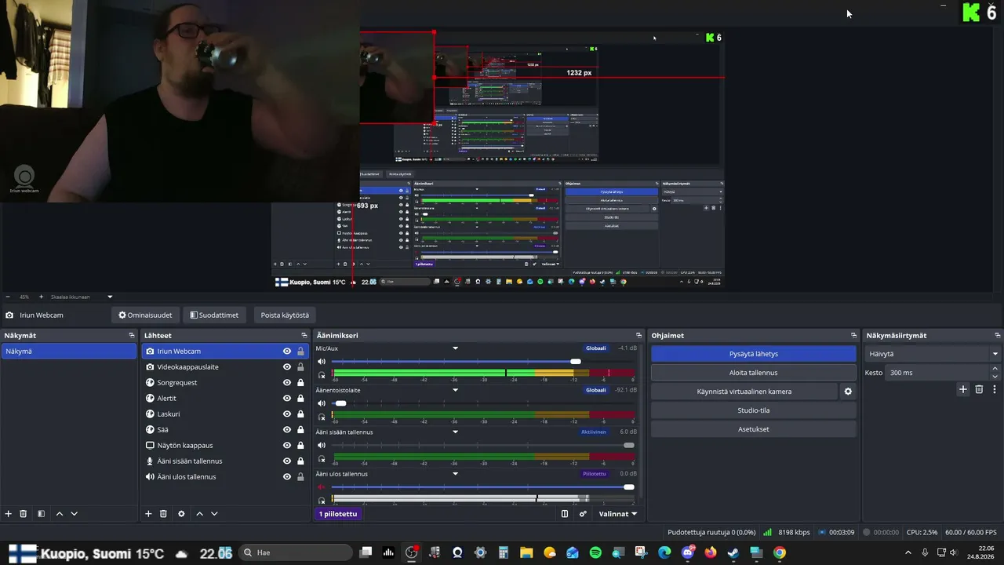Add a new source with the Lähteet plus icon

click(148, 514)
